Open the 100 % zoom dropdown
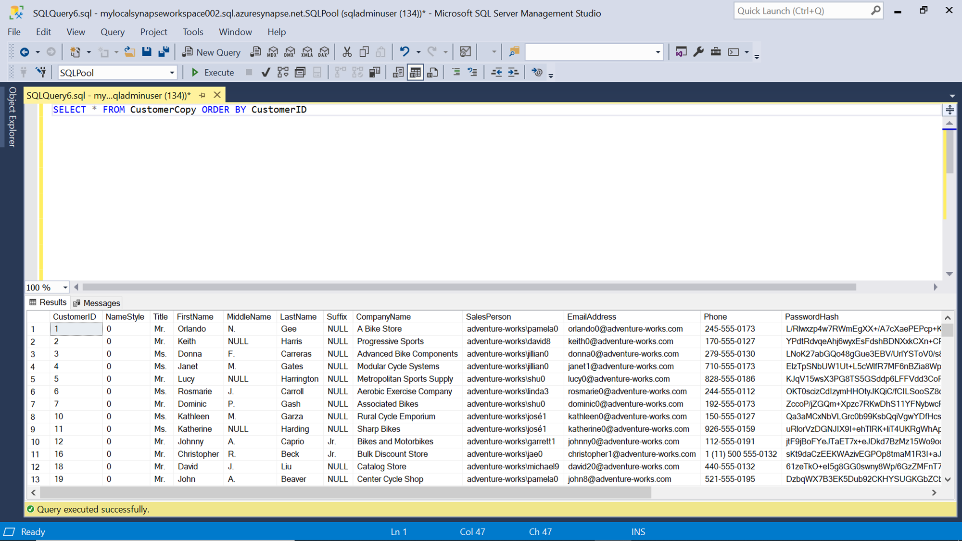 (65, 288)
